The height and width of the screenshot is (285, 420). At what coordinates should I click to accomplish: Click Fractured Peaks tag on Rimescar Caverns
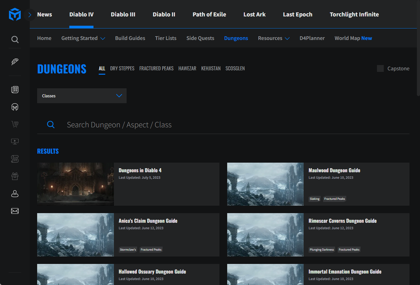click(x=349, y=250)
